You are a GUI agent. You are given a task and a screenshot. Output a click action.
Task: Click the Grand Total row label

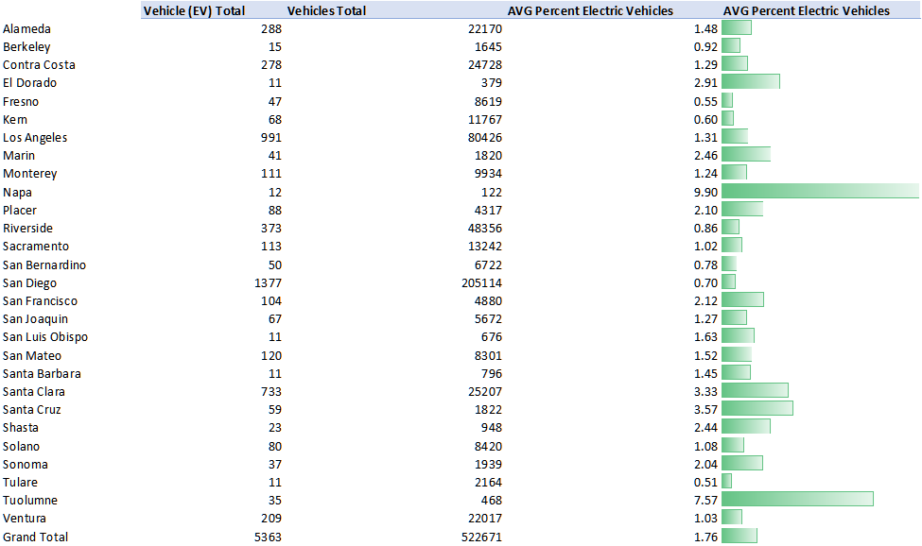point(35,537)
